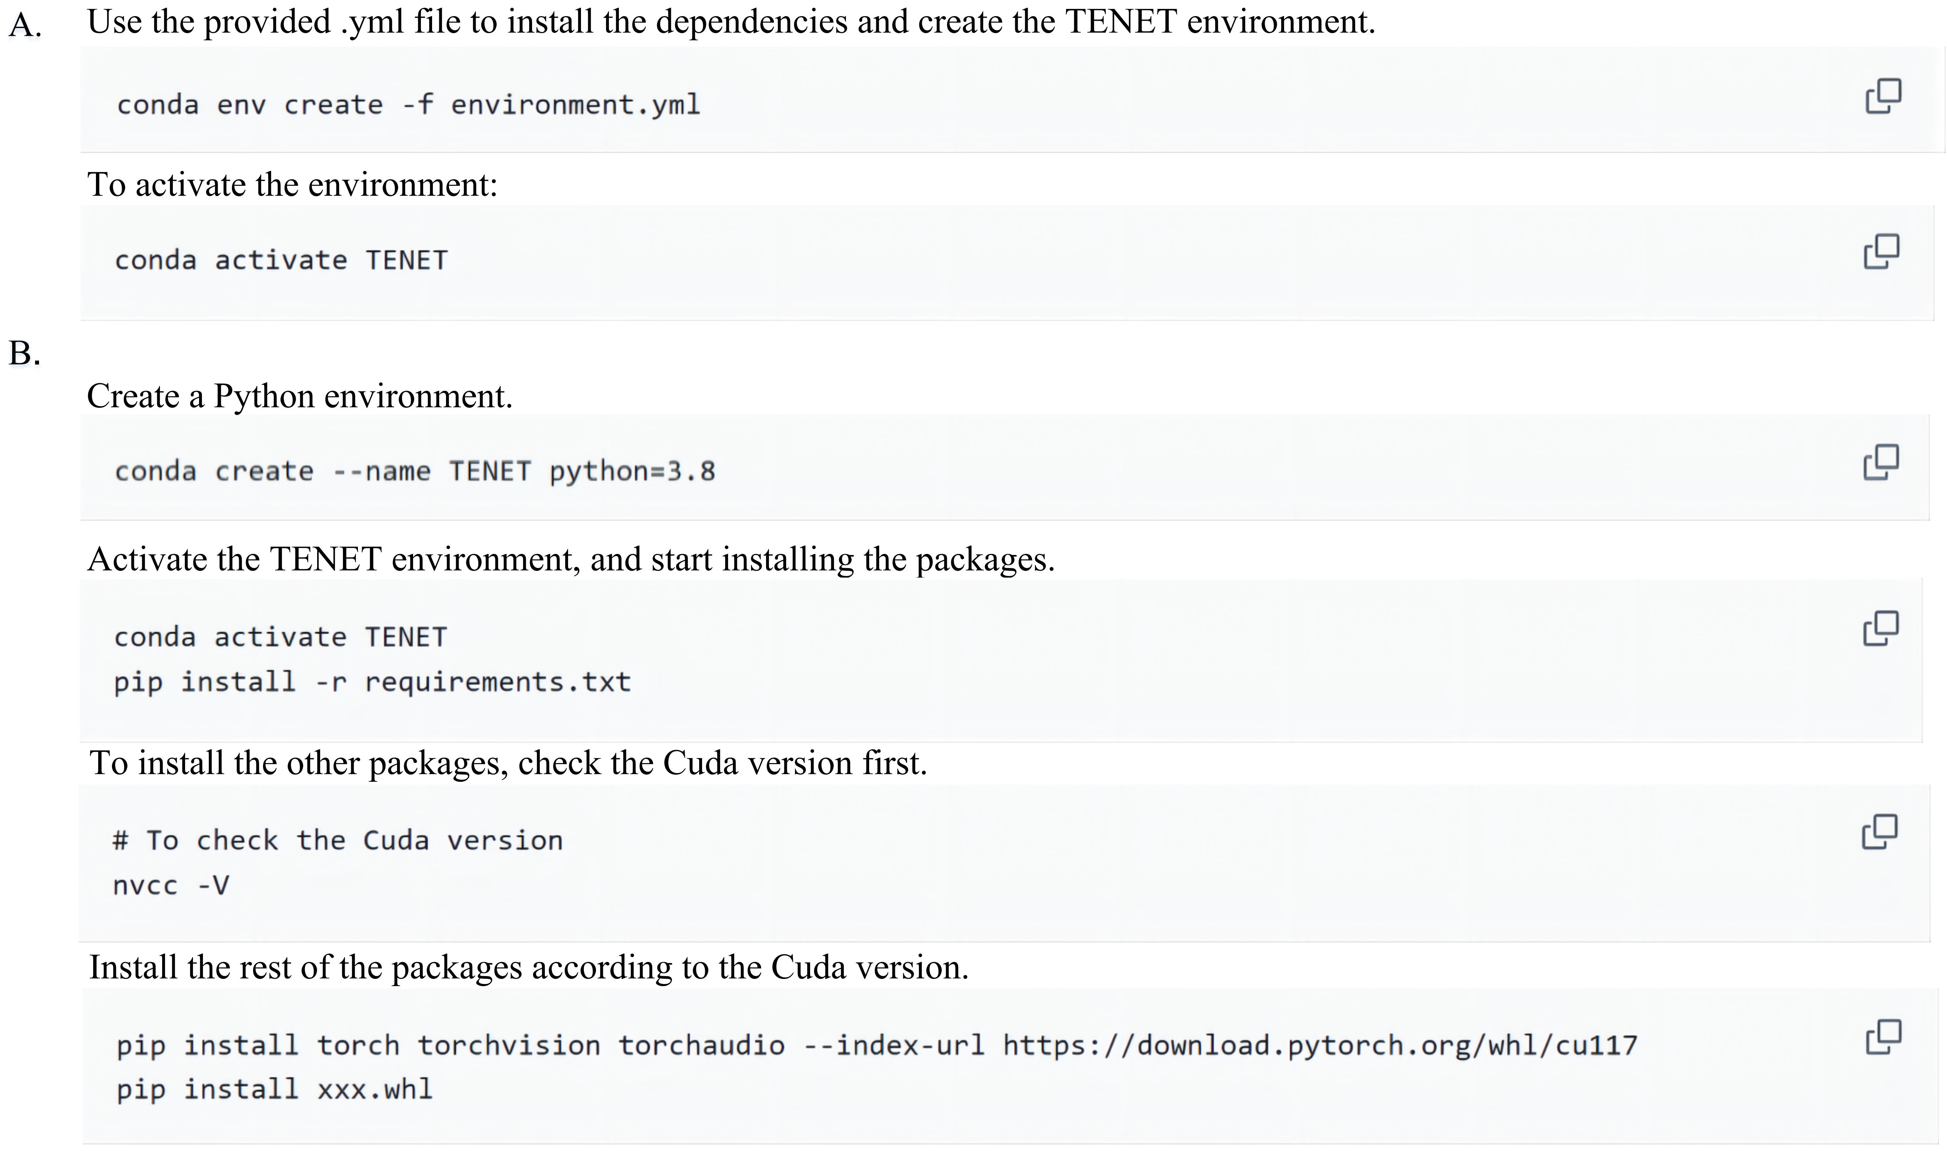
Task: Copy the pip install torch command block
Action: 1883,1037
